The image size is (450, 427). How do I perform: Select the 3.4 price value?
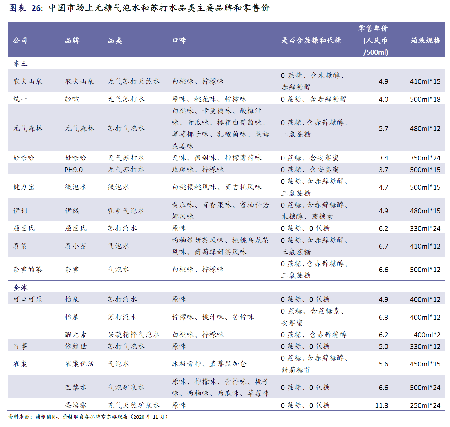(x=383, y=158)
